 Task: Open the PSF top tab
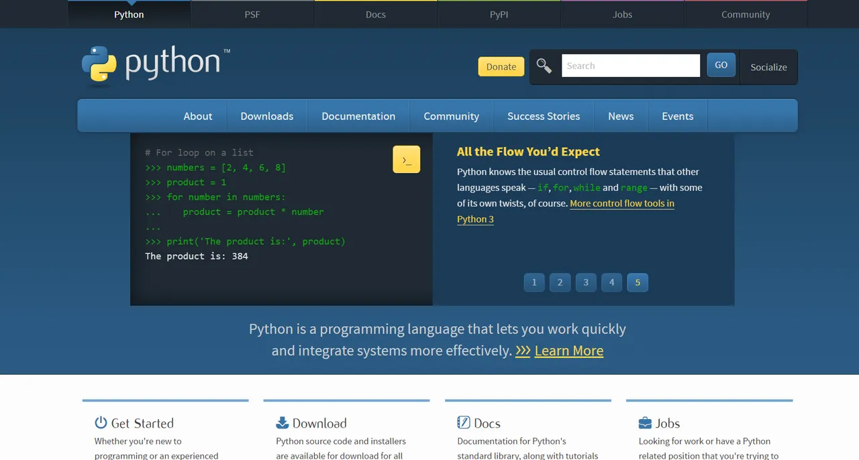click(252, 14)
